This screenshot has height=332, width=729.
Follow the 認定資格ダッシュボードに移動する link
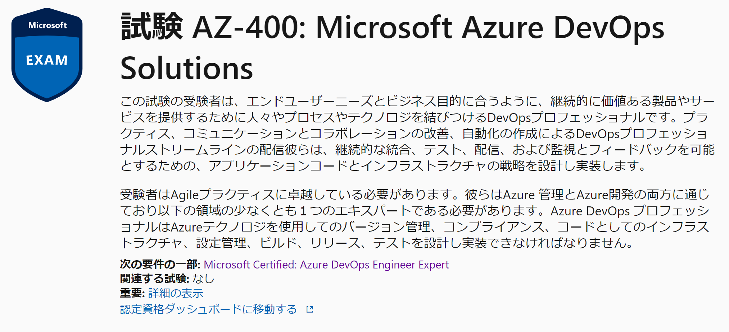[x=208, y=309]
